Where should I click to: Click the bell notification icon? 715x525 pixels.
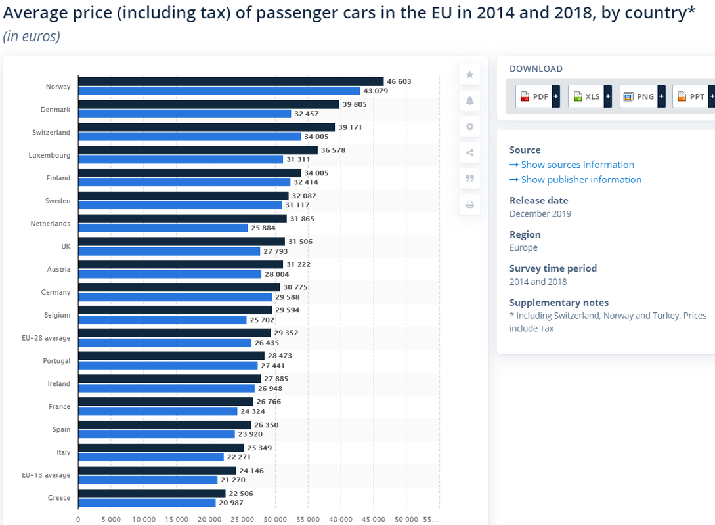tap(469, 100)
